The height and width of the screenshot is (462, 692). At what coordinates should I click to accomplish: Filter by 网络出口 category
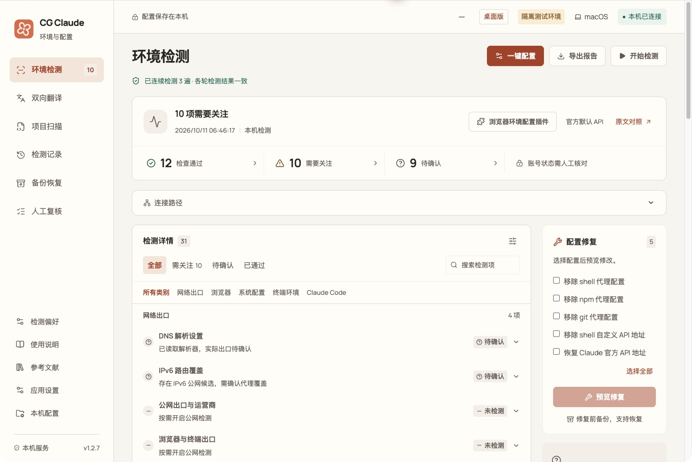[190, 293]
